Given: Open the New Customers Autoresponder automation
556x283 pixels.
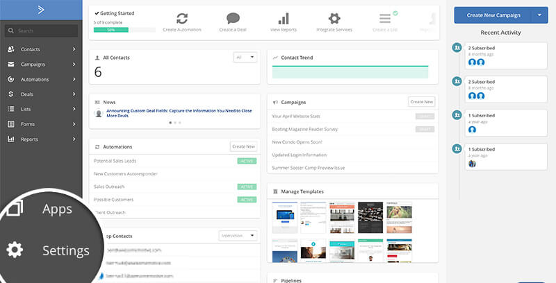Looking at the screenshot, I should (x=126, y=173).
